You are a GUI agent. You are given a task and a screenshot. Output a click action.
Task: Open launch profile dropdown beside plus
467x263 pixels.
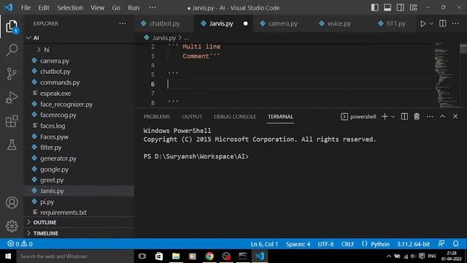coord(393,117)
